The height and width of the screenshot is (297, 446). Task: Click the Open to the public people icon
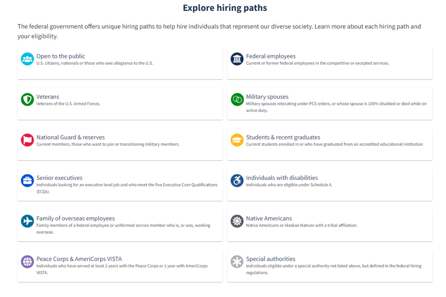click(x=27, y=58)
